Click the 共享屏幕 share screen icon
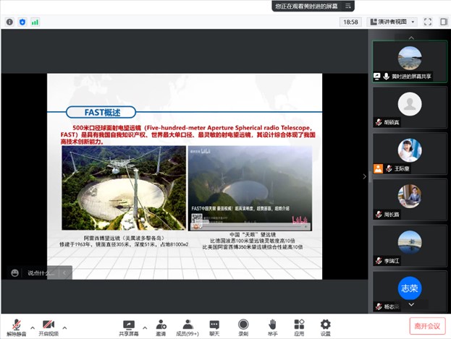 (130, 326)
